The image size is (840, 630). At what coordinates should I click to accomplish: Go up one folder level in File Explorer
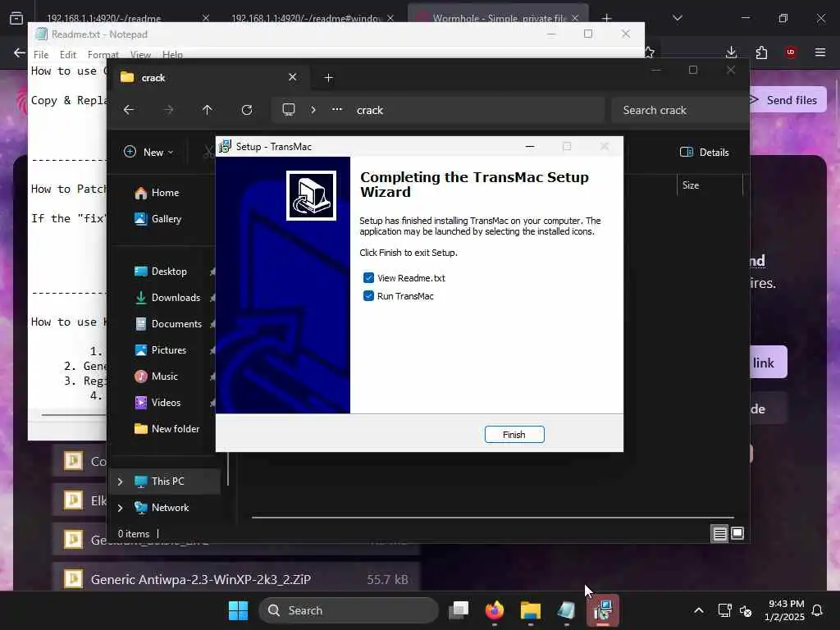208,110
